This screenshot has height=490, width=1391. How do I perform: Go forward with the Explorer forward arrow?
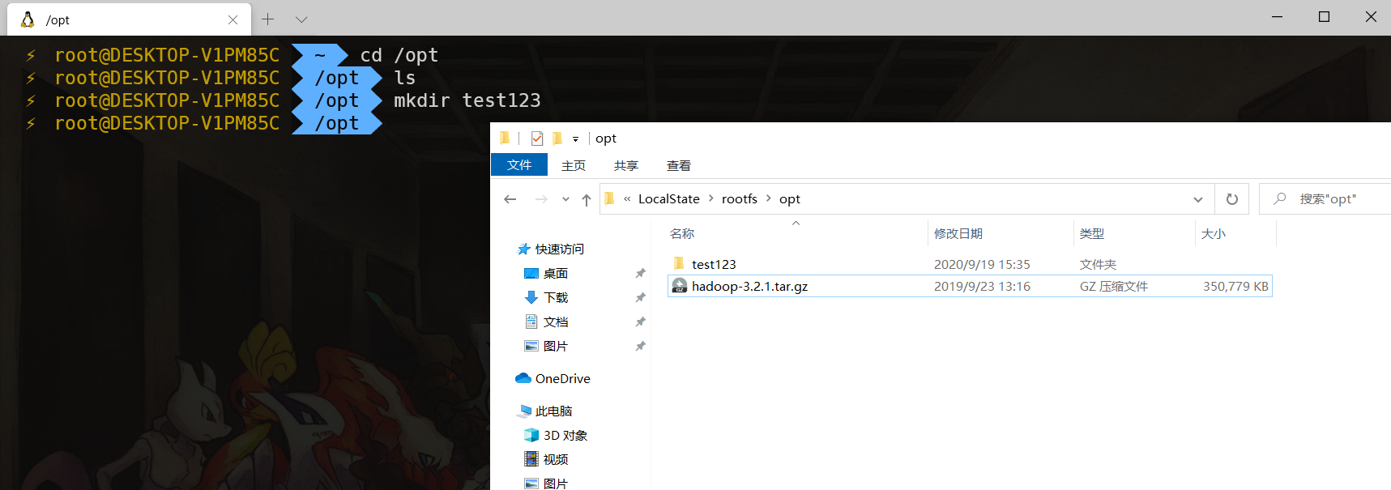coord(541,199)
